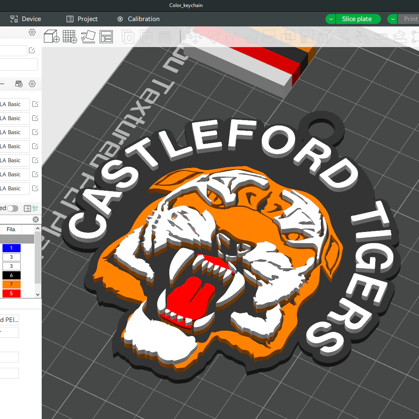The height and width of the screenshot is (419, 419).
Task: Select the Rotate tool
Action: 213,37
